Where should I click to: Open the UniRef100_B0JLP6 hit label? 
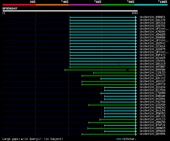click(x=152, y=111)
